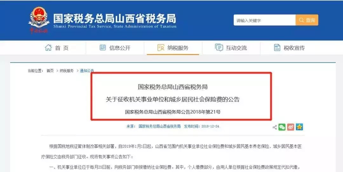
Task: Go to 首页 in breadcrumb
Action: pyautogui.click(x=50, y=71)
